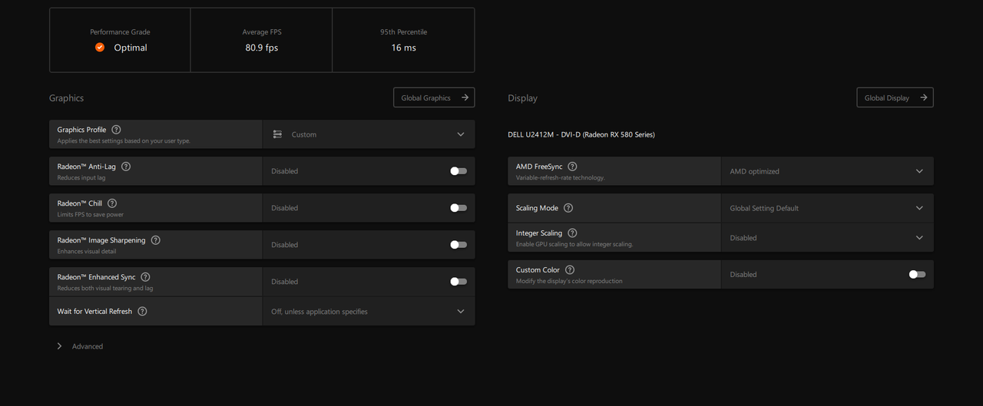Screen dimensions: 983x406
Task: Click the help icon beside Graphics Profile
Action: tap(116, 130)
